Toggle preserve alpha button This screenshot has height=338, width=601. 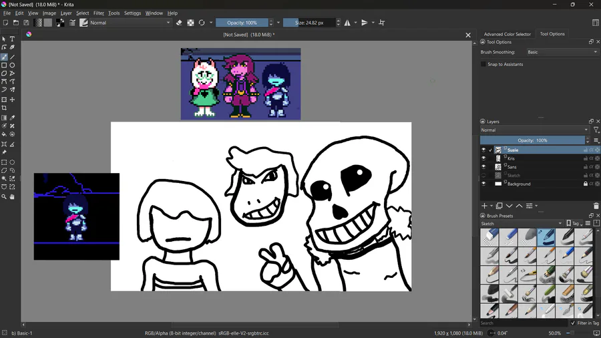[190, 23]
